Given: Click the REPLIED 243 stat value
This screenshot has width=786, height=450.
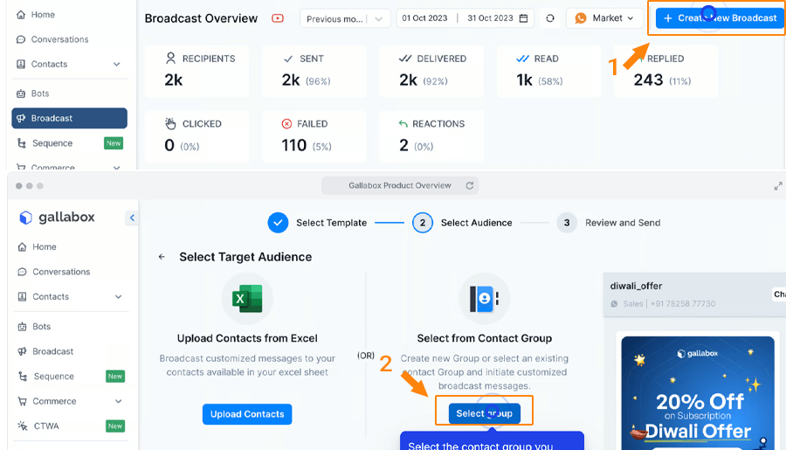Looking at the screenshot, I should 648,80.
